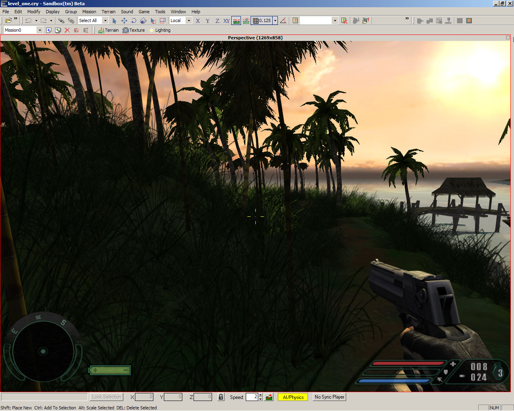Click the Open file folder icon
This screenshot has width=514, height=411.
[8, 20]
